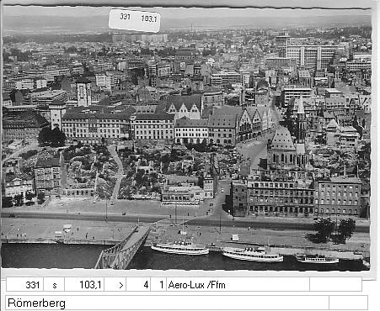
Task: Click the tall tower left of city hall
Action: (x=83, y=92)
